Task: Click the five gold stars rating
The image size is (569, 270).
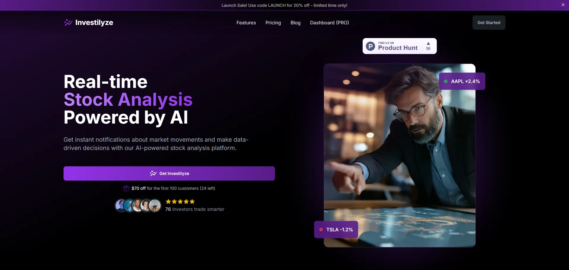Action: pos(180,201)
